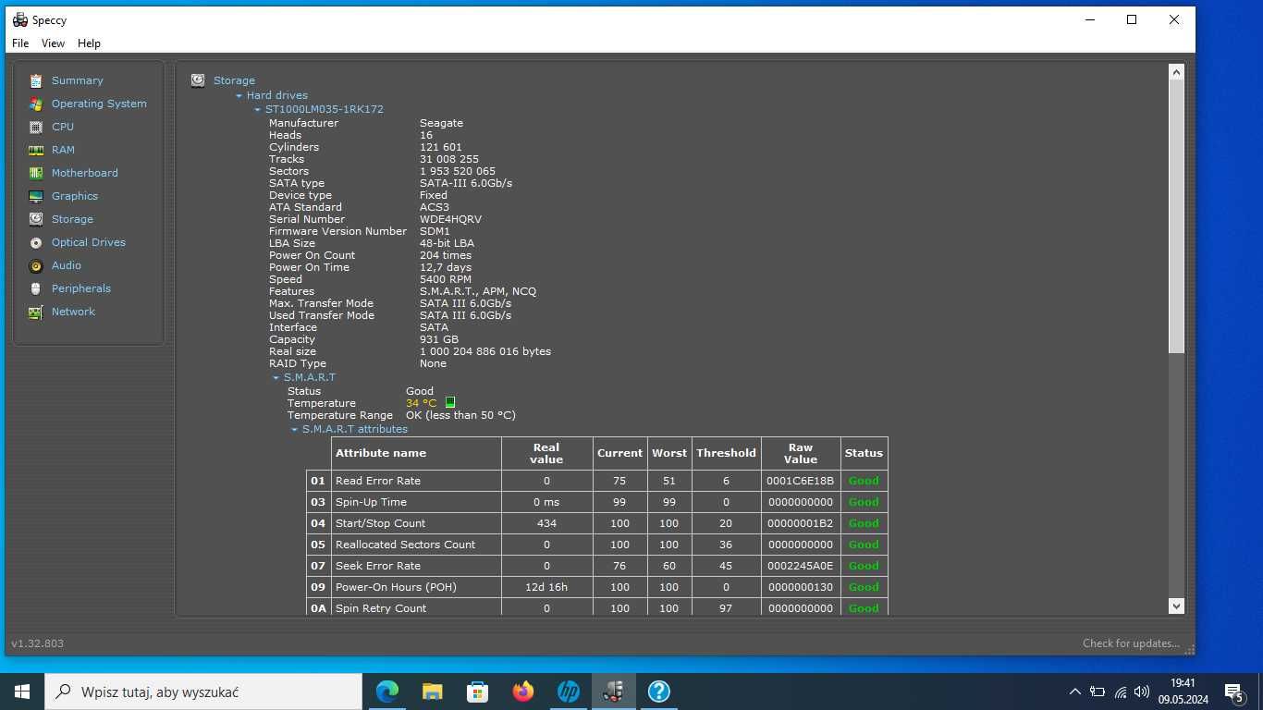Click the green temperature indicator square
Viewport: 1263px width, 710px height.
coord(450,402)
